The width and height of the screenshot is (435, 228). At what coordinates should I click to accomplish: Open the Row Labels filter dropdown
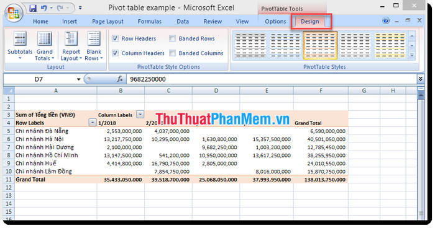(x=93, y=123)
